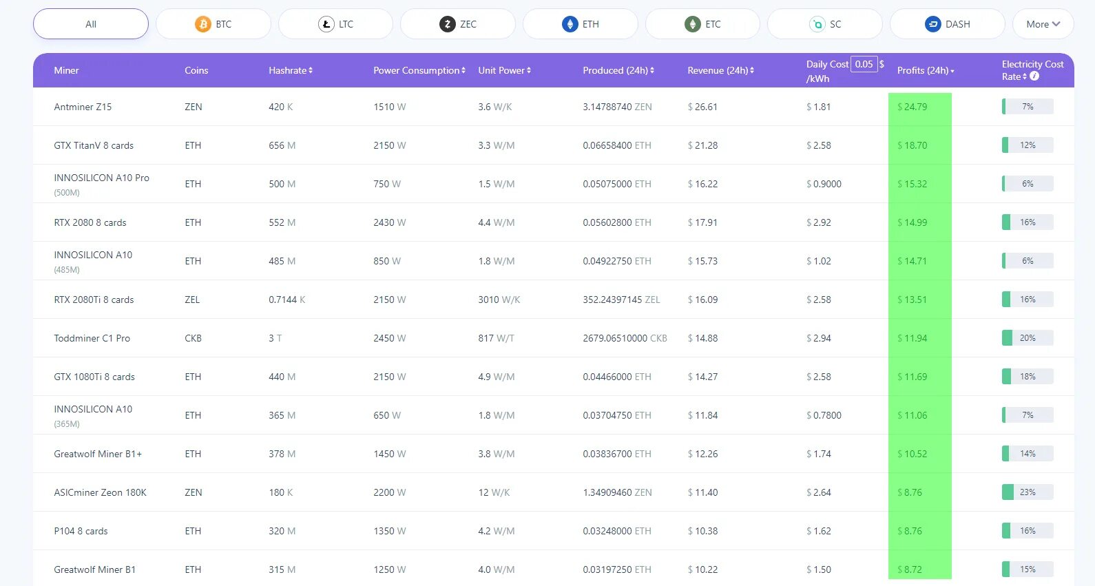Click the CKB coin cell
The height and width of the screenshot is (586, 1095).
click(x=193, y=338)
